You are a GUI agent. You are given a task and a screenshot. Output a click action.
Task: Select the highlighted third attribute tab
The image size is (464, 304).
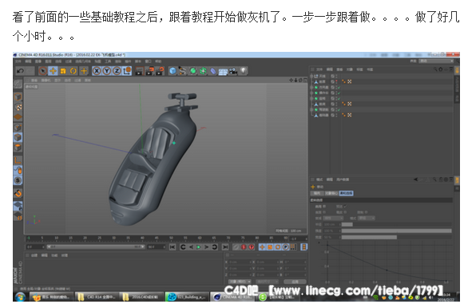[347, 193]
